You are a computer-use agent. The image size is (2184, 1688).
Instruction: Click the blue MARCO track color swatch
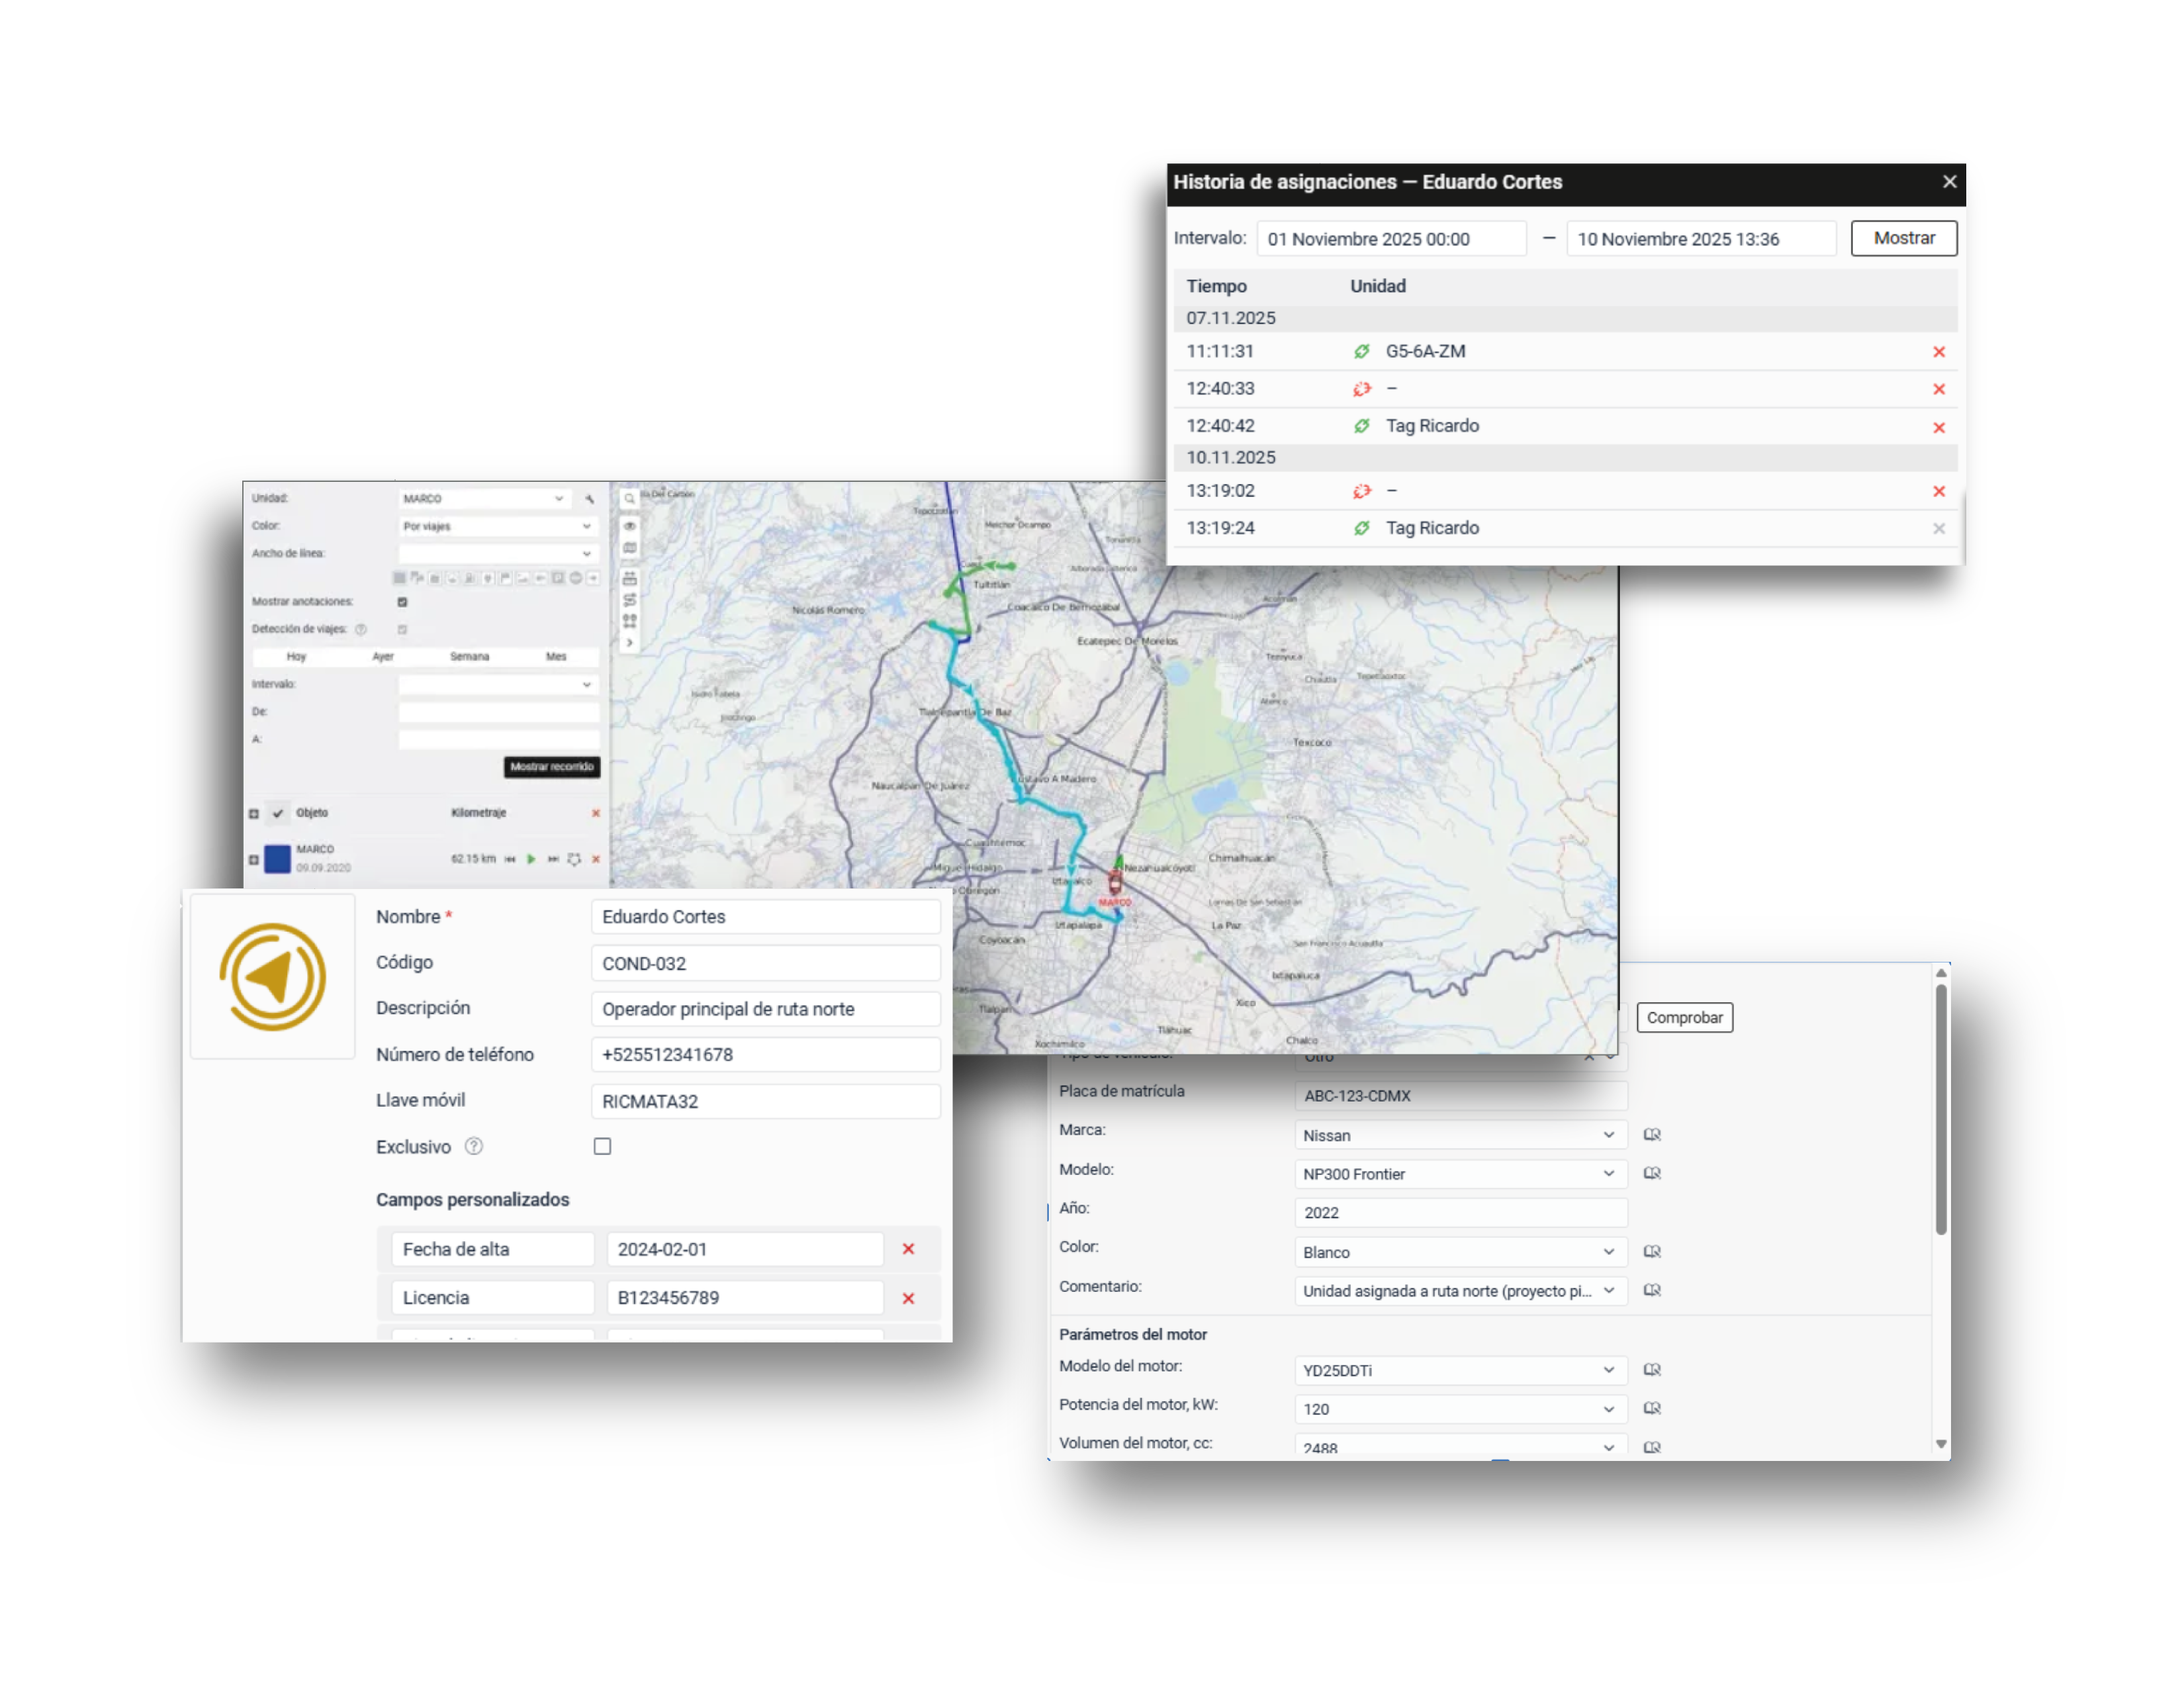[277, 859]
